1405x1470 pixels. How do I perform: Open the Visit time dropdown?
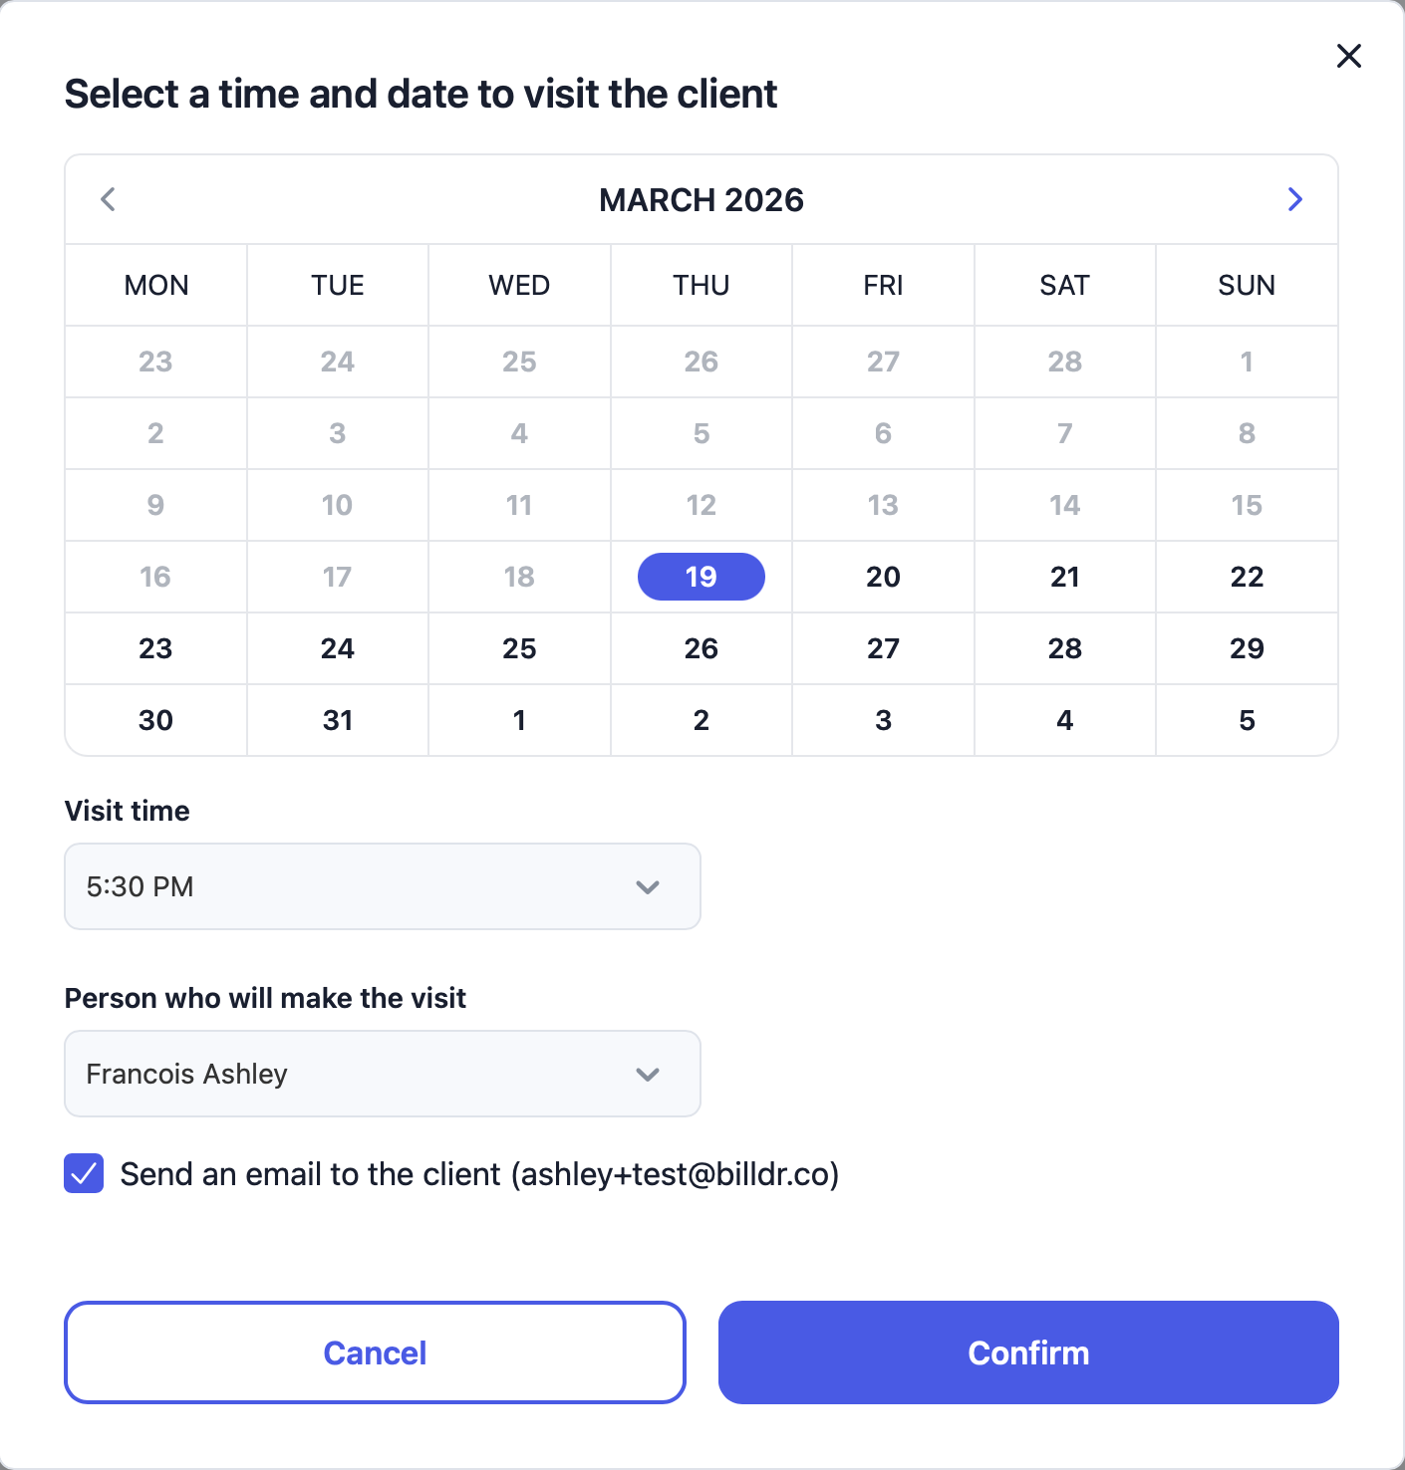pos(383,886)
